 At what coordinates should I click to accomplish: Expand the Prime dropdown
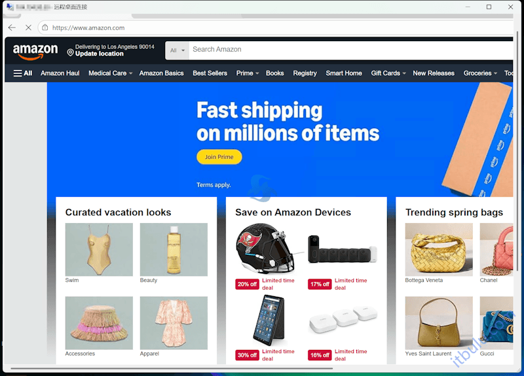tap(248, 73)
